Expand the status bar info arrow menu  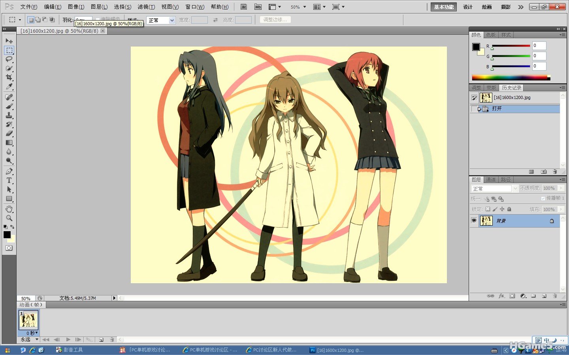coord(114,298)
